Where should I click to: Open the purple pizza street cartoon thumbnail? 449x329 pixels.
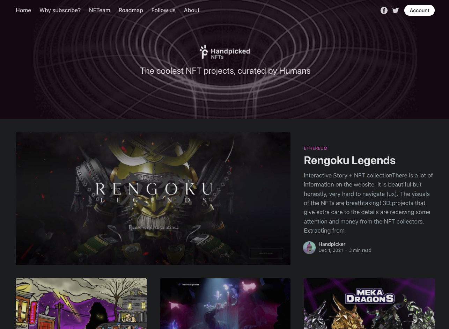[x=81, y=304]
